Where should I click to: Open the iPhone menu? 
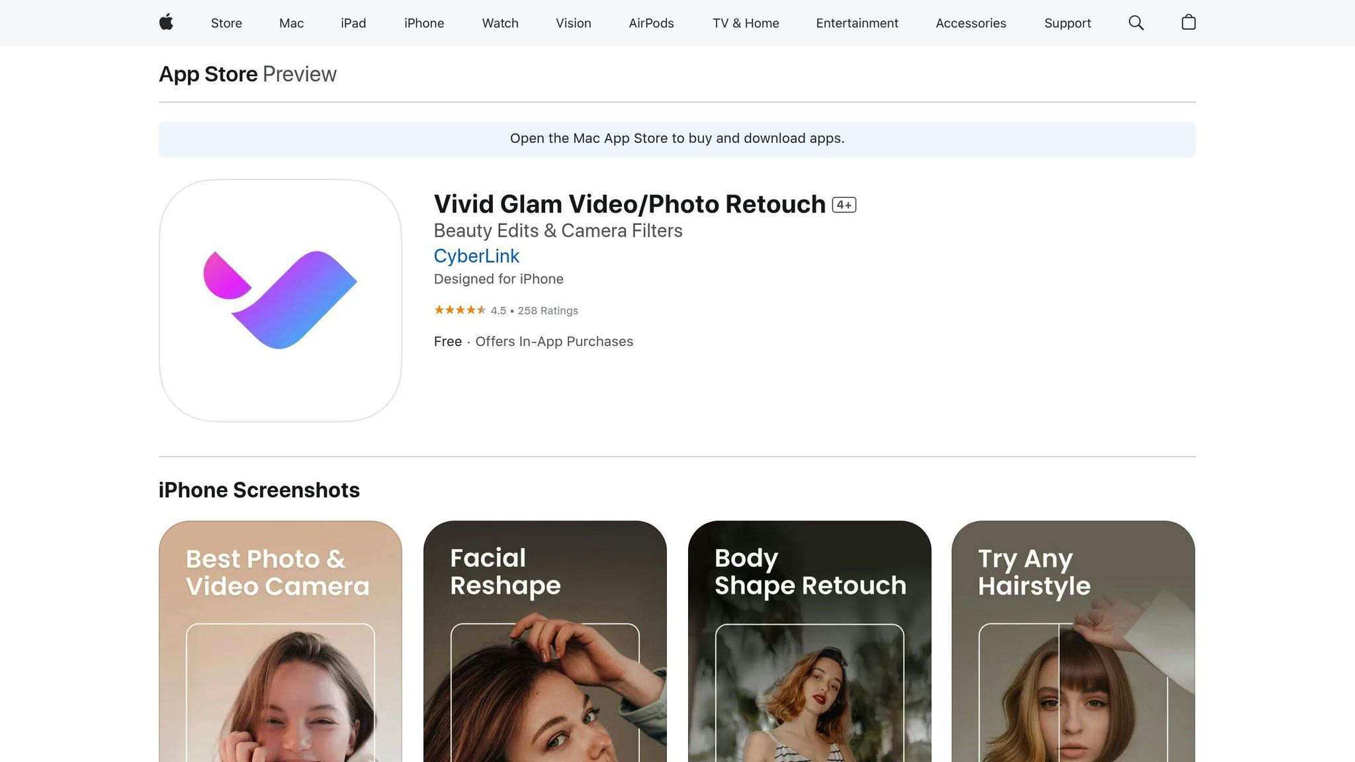[x=424, y=23]
